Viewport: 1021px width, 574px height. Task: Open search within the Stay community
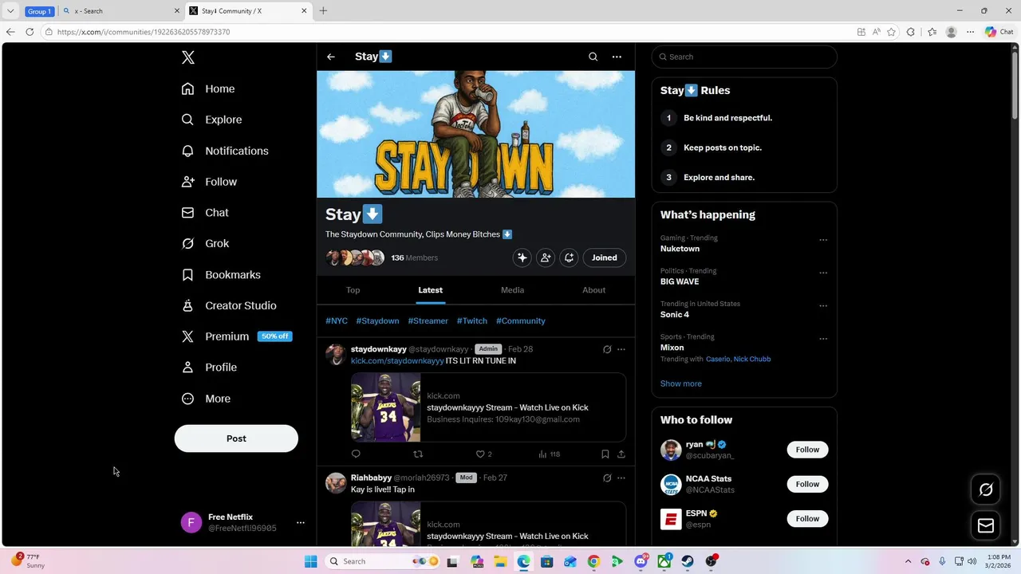[593, 57]
